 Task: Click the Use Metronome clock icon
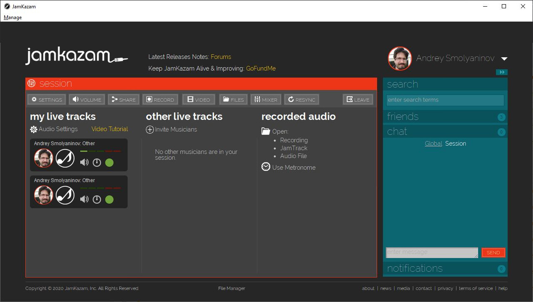click(266, 167)
